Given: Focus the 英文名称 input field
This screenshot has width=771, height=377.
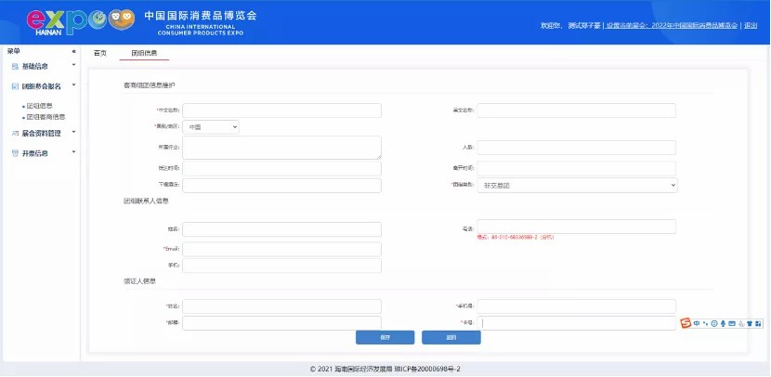Looking at the screenshot, I should click(x=576, y=110).
